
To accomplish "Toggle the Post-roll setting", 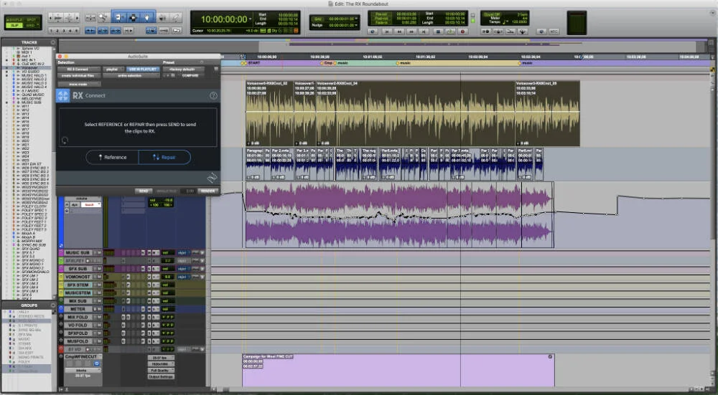I will [x=381, y=19].
